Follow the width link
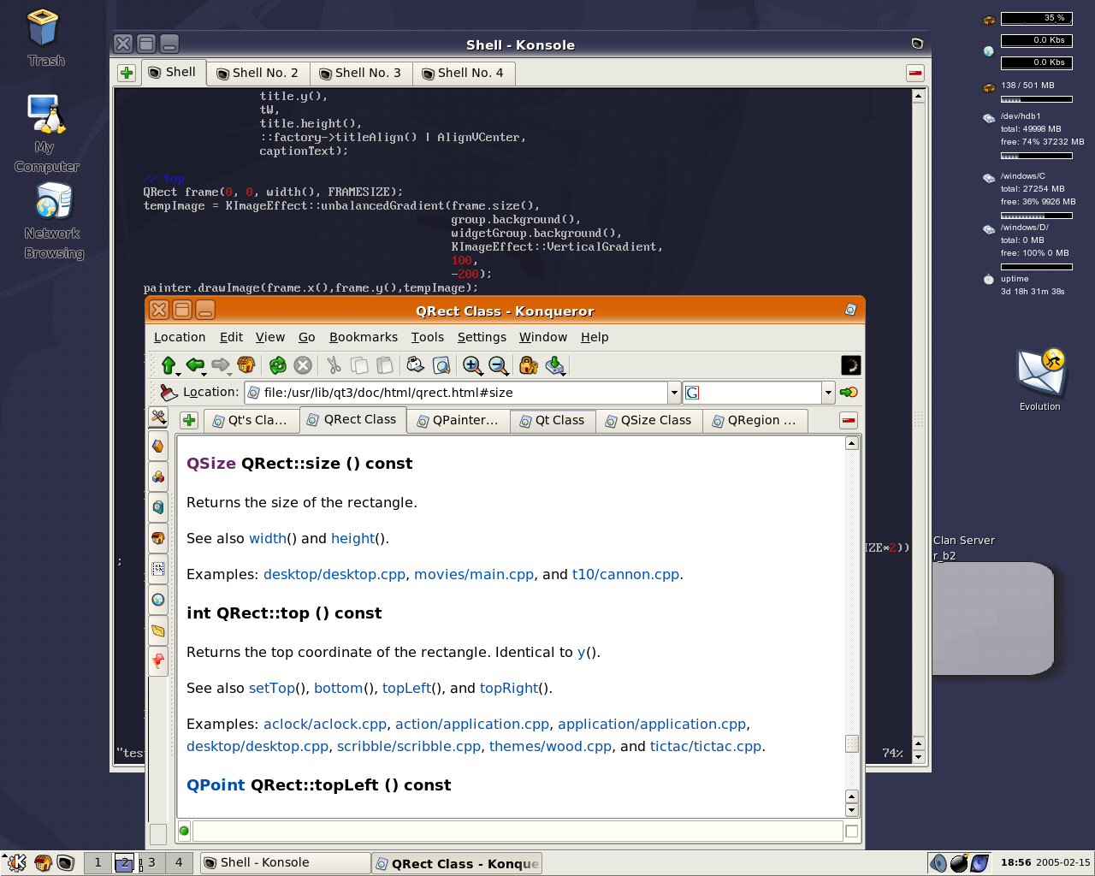 [268, 538]
